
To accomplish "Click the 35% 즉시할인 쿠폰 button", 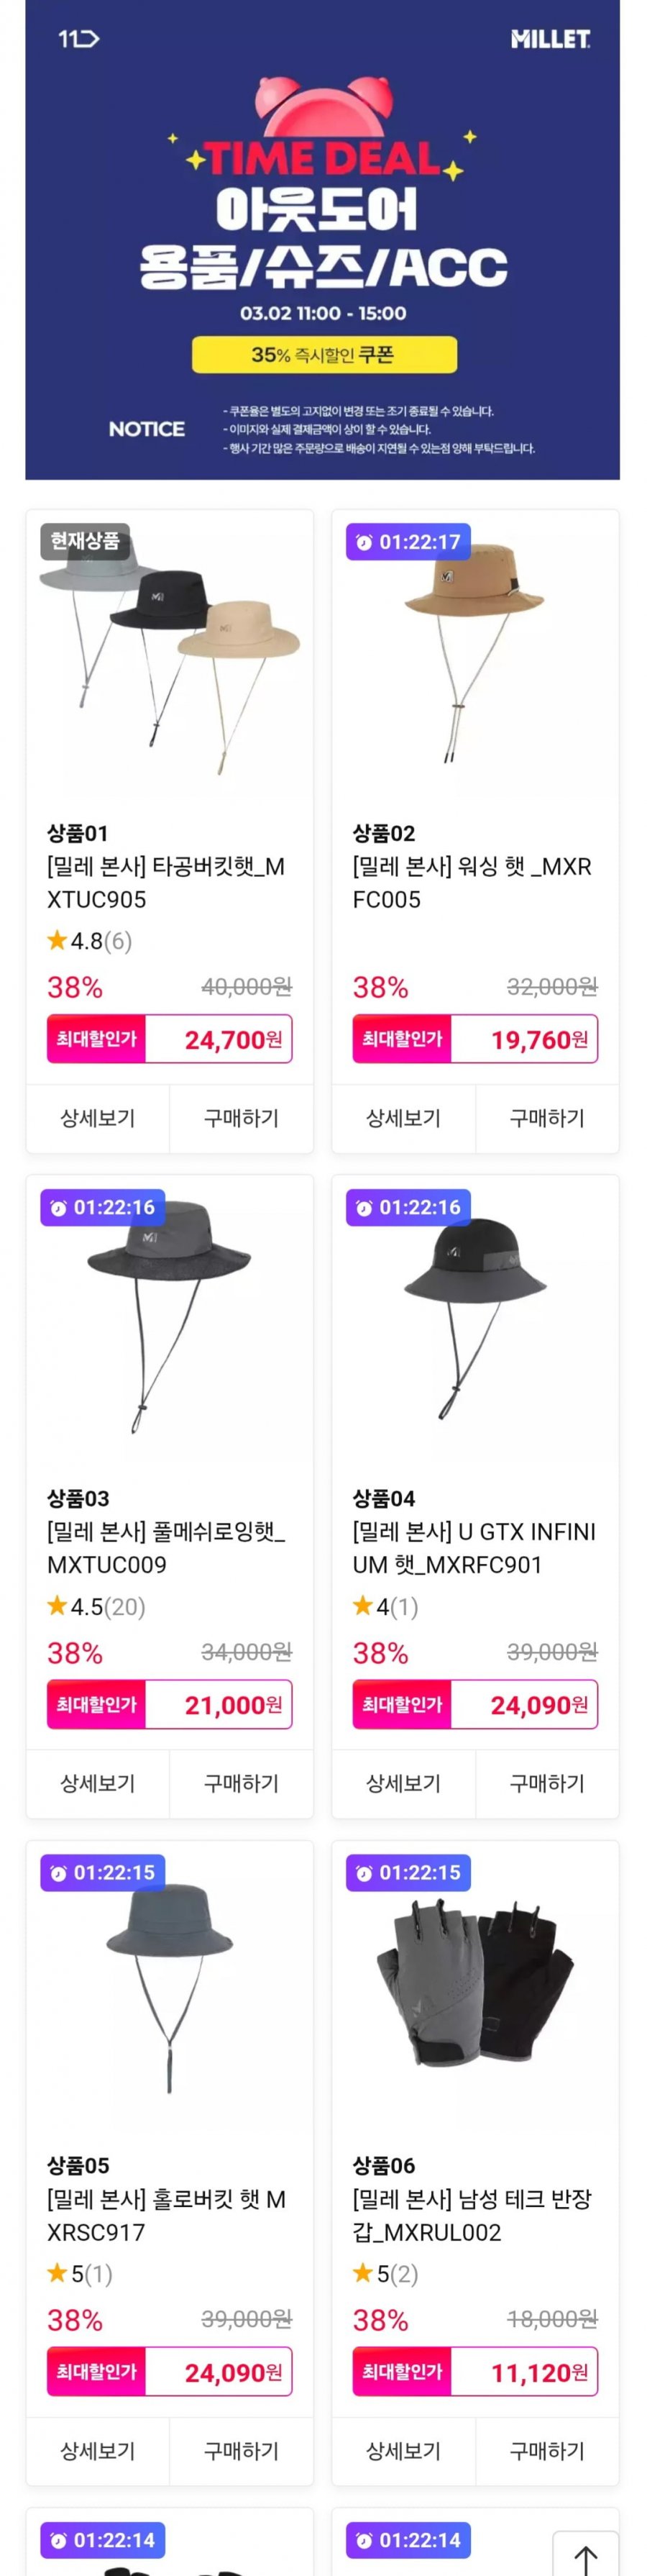I will [324, 355].
